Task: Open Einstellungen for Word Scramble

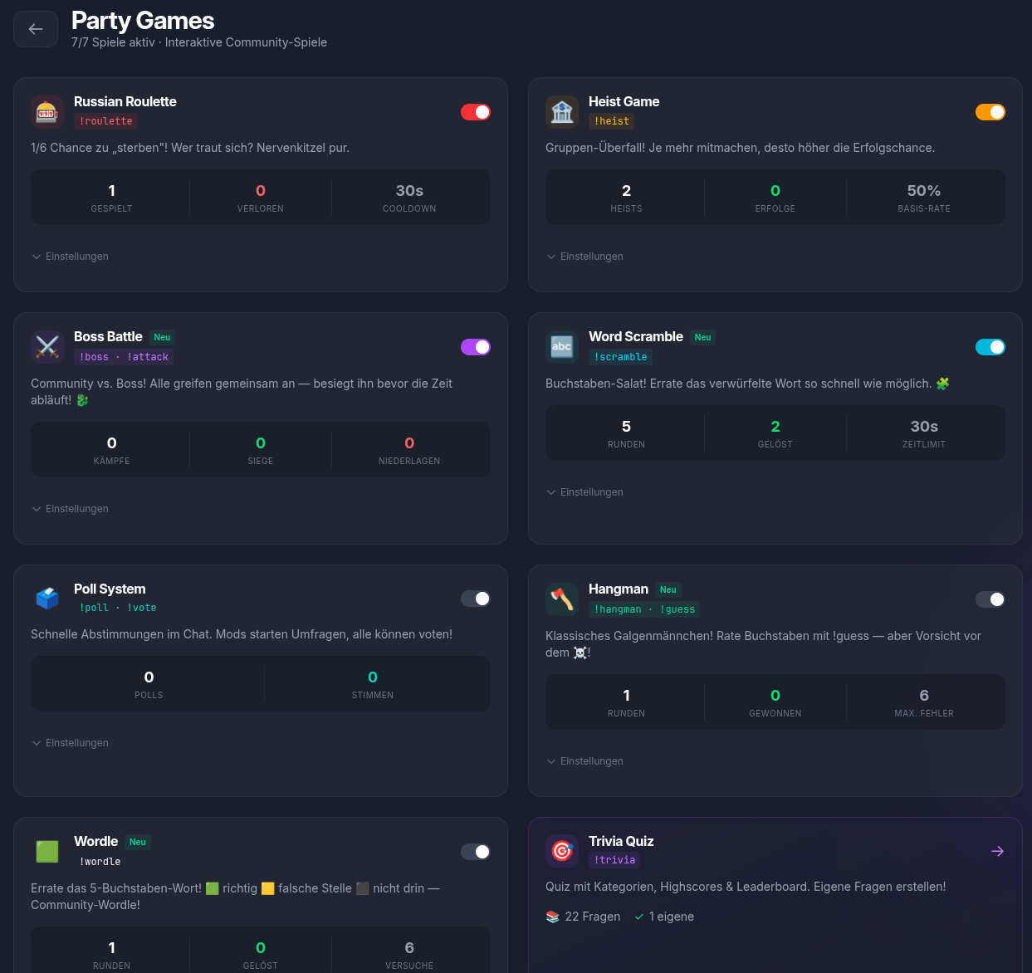Action: tap(584, 491)
